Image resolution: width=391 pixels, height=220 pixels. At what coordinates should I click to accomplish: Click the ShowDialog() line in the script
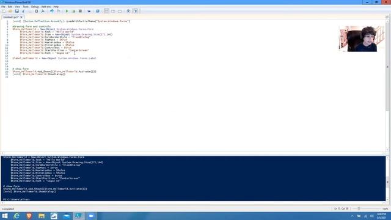(x=39, y=74)
